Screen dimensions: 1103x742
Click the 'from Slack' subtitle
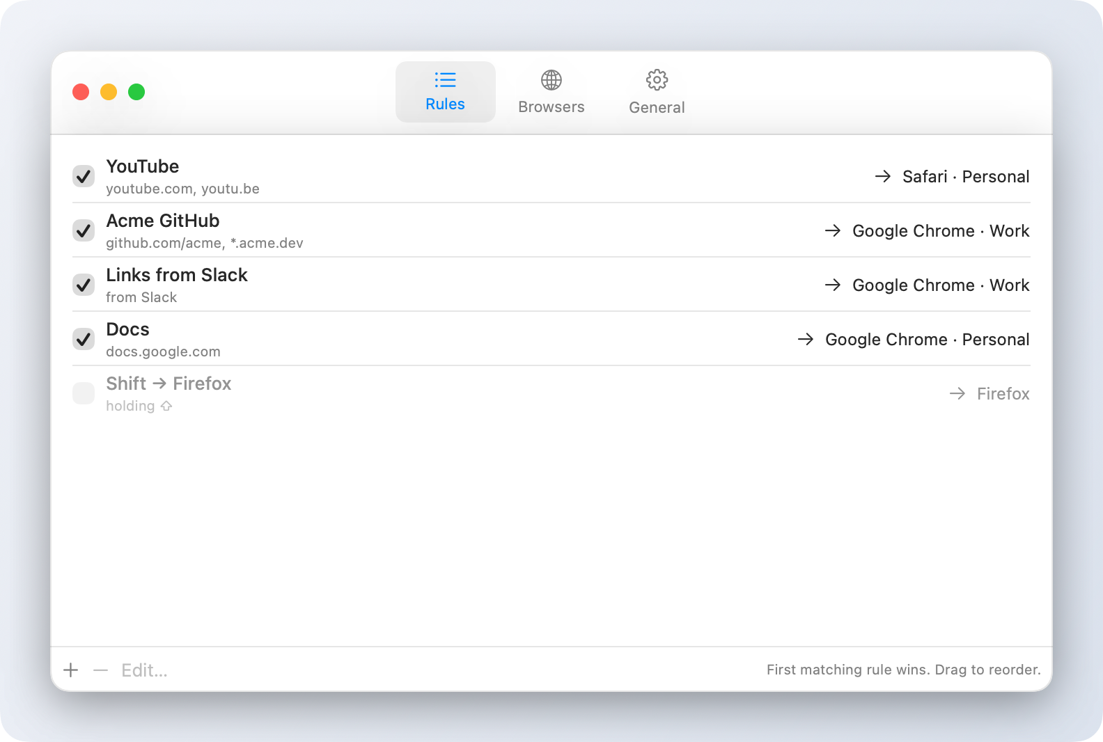coord(141,297)
